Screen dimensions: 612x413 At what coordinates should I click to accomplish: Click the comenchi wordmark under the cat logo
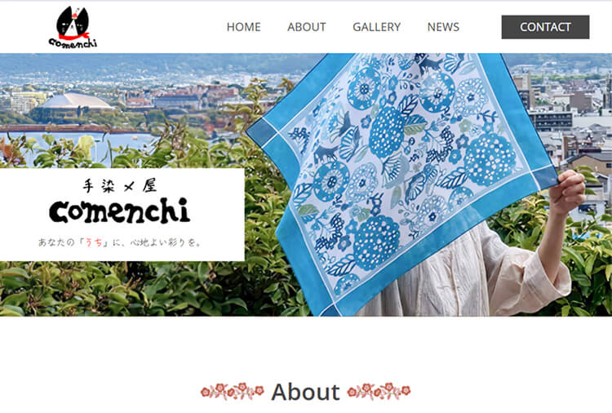73,42
